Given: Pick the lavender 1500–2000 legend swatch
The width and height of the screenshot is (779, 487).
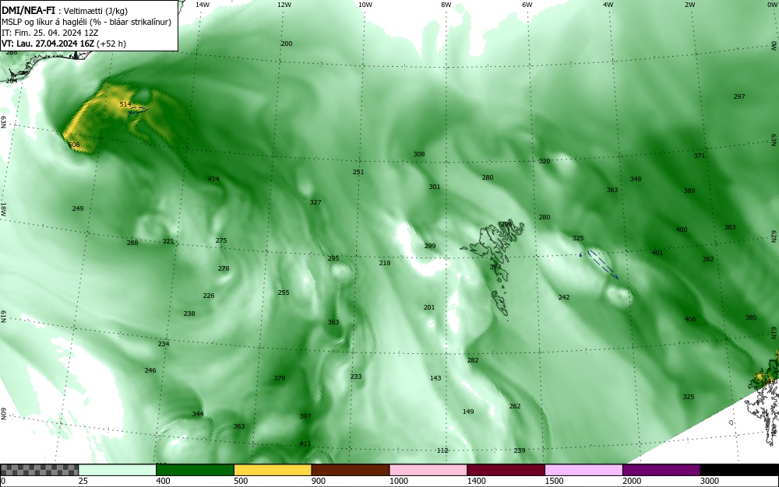Looking at the screenshot, I should point(583,470).
